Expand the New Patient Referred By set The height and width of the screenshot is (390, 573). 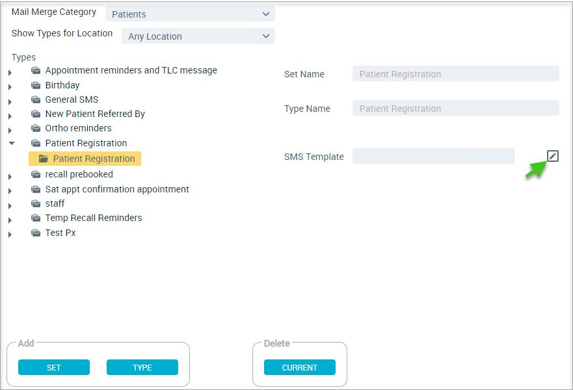tap(10, 116)
